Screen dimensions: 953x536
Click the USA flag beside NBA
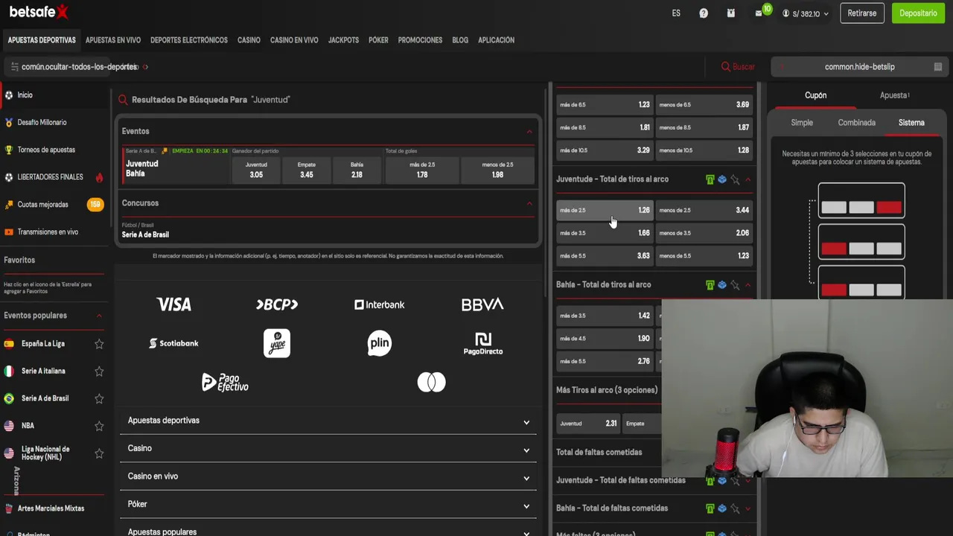click(x=9, y=426)
